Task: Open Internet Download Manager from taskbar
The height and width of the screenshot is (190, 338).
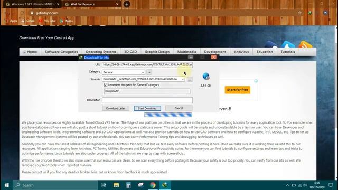Action: pos(165,185)
